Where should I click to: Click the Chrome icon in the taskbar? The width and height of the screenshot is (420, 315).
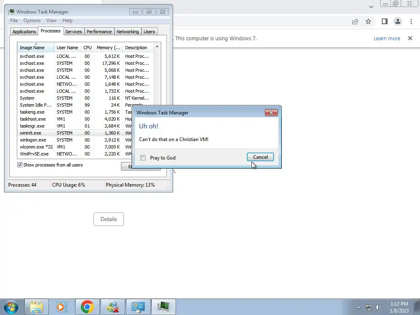coord(87,307)
